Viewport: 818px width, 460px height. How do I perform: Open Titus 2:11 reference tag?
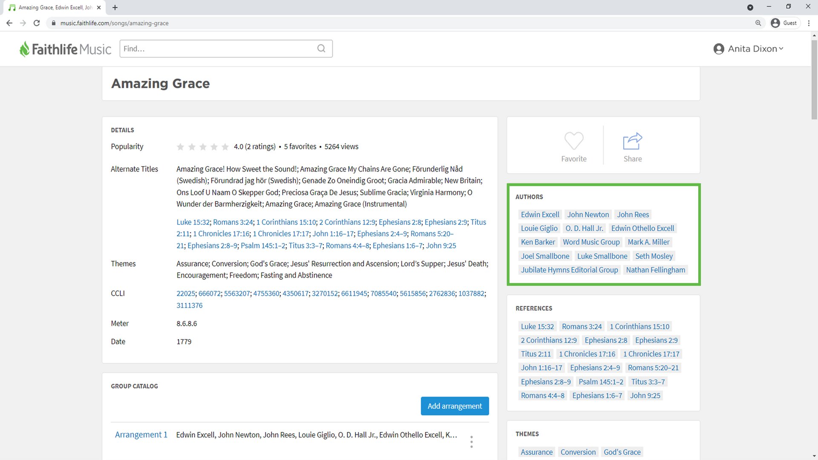[536, 354]
